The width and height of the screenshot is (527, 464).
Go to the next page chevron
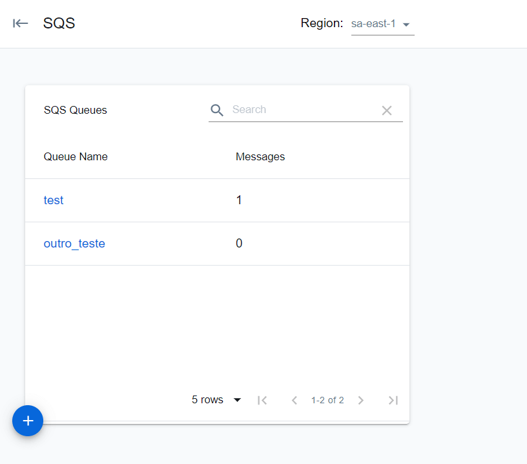pos(360,400)
